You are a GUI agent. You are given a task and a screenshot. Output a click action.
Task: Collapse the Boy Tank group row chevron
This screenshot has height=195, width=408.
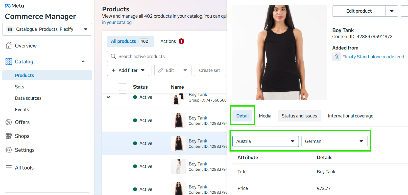point(108,97)
